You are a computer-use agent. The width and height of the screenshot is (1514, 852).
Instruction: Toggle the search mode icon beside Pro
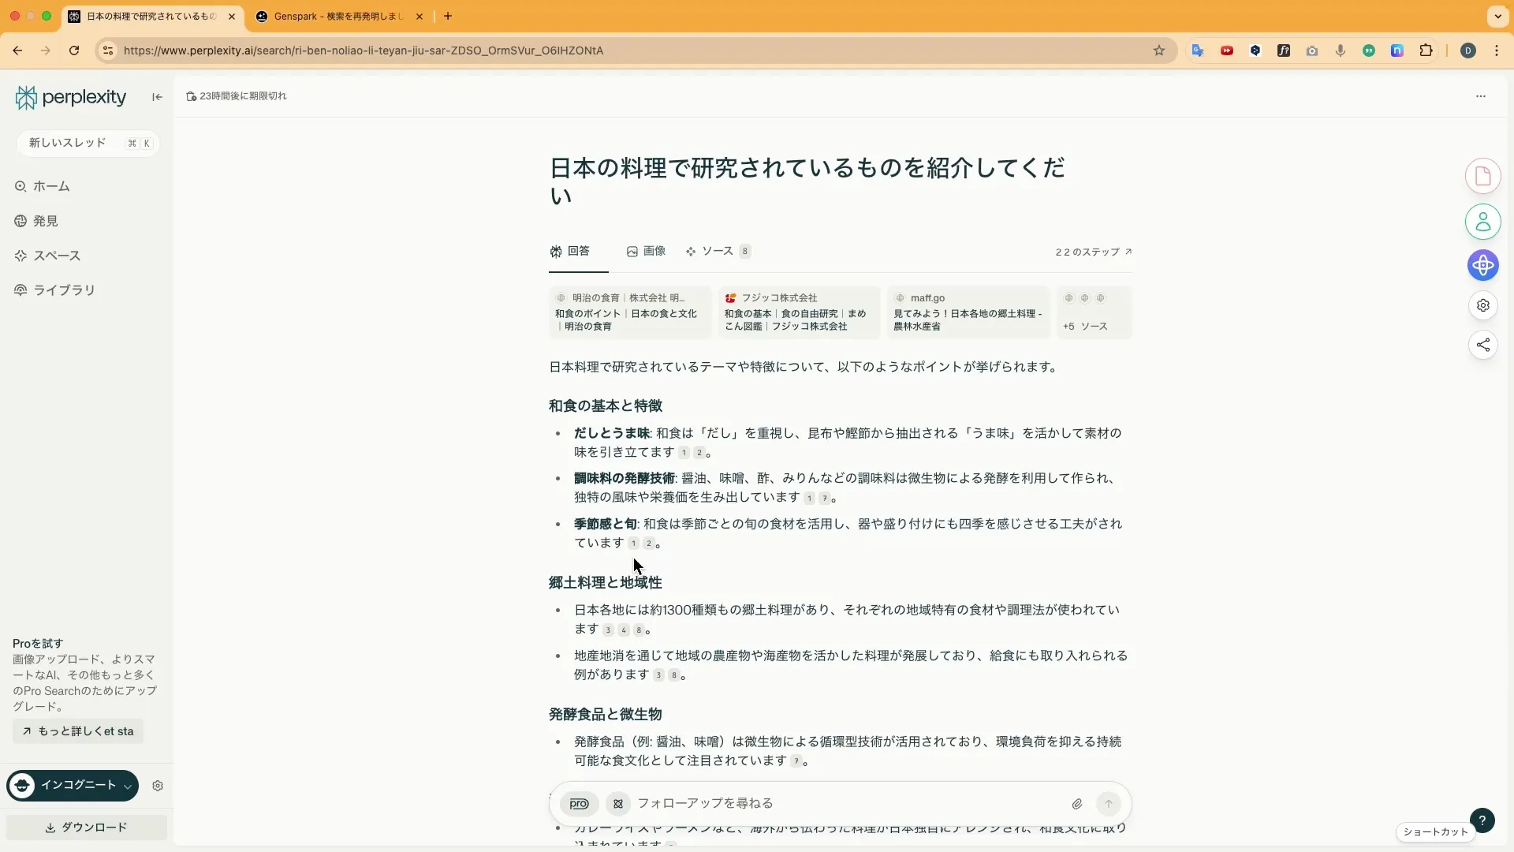(x=618, y=804)
